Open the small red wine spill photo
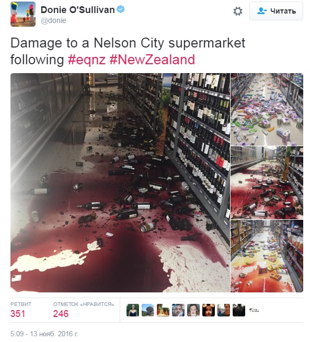310x342 pixels. 267,183
